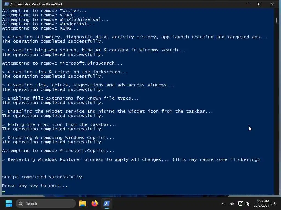Click 'Attempting to remove Microsoft.Copilot...' line
The height and width of the screenshot is (210, 281).
point(58,151)
